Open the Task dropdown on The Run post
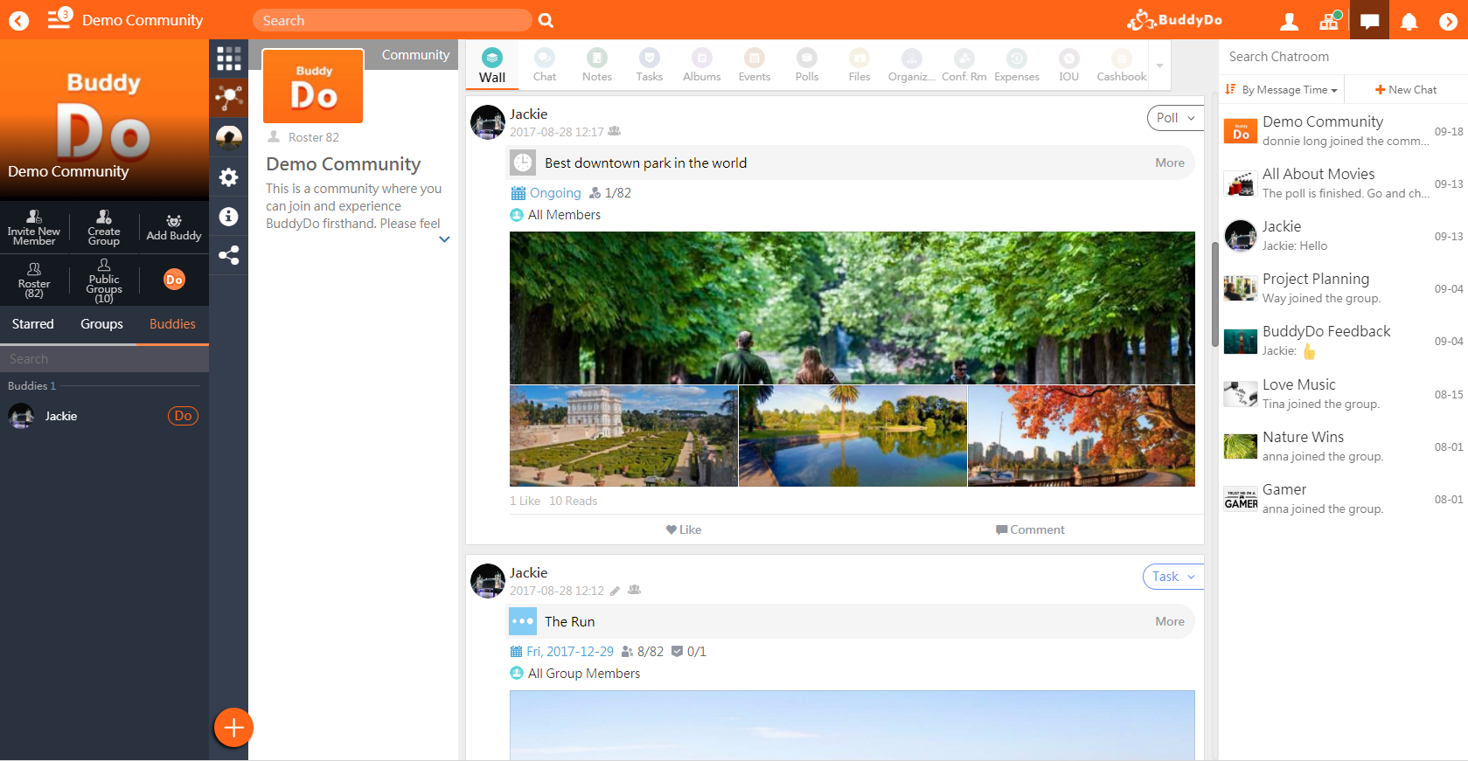 click(x=1173, y=577)
